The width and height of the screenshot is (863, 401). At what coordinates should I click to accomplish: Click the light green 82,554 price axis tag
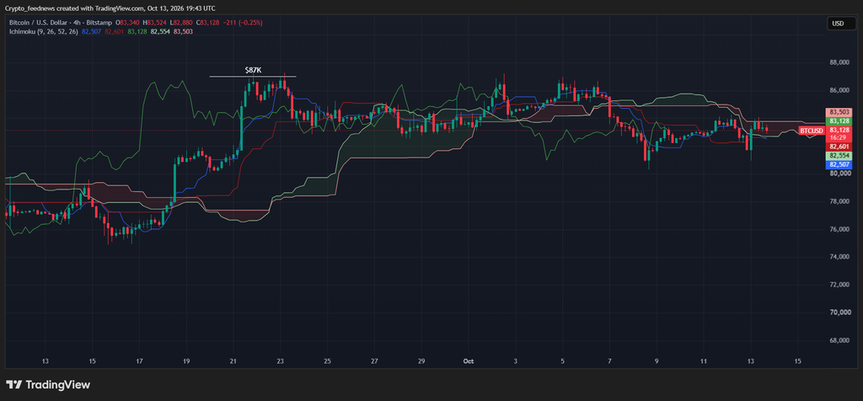point(838,156)
